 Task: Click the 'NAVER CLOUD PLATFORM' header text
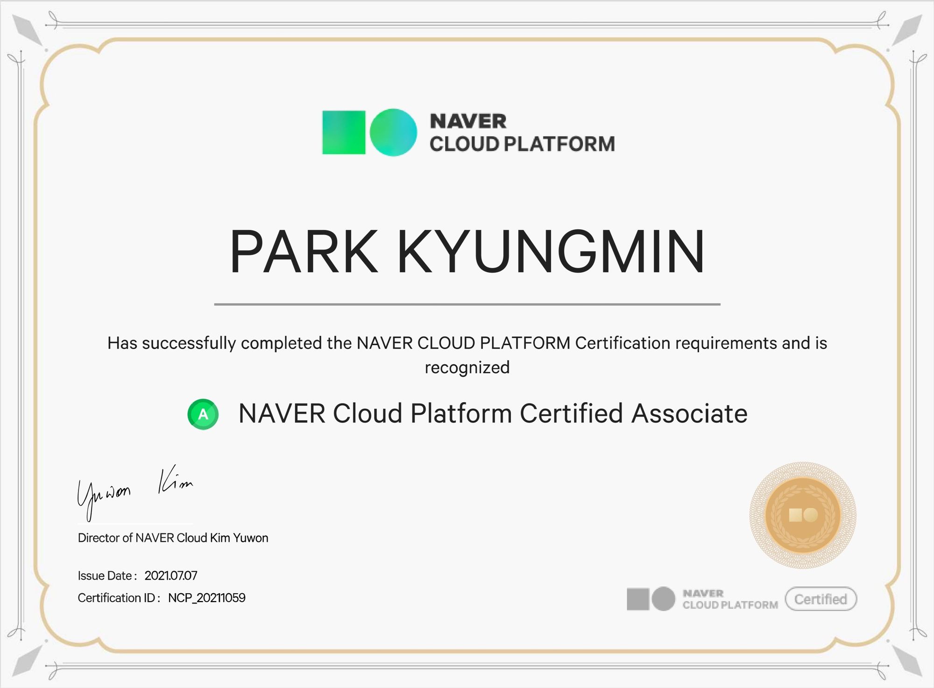[x=522, y=133]
